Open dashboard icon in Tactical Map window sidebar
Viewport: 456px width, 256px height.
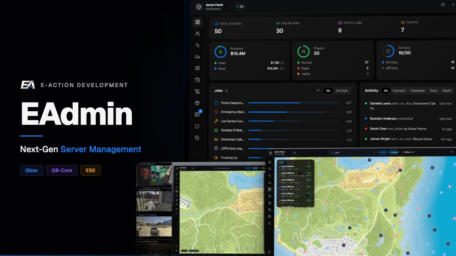click(270, 162)
